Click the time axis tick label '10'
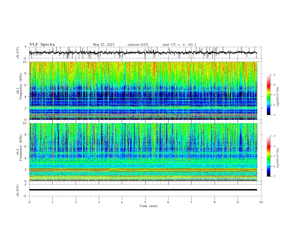294x227 pixels. (261, 202)
